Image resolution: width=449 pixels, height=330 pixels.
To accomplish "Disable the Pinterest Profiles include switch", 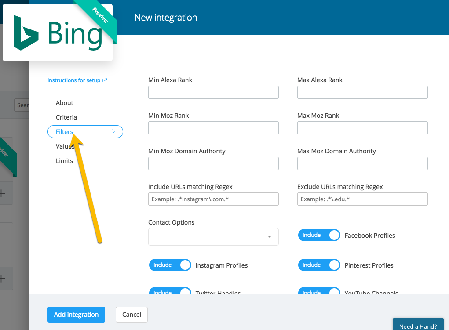I will coord(319,265).
